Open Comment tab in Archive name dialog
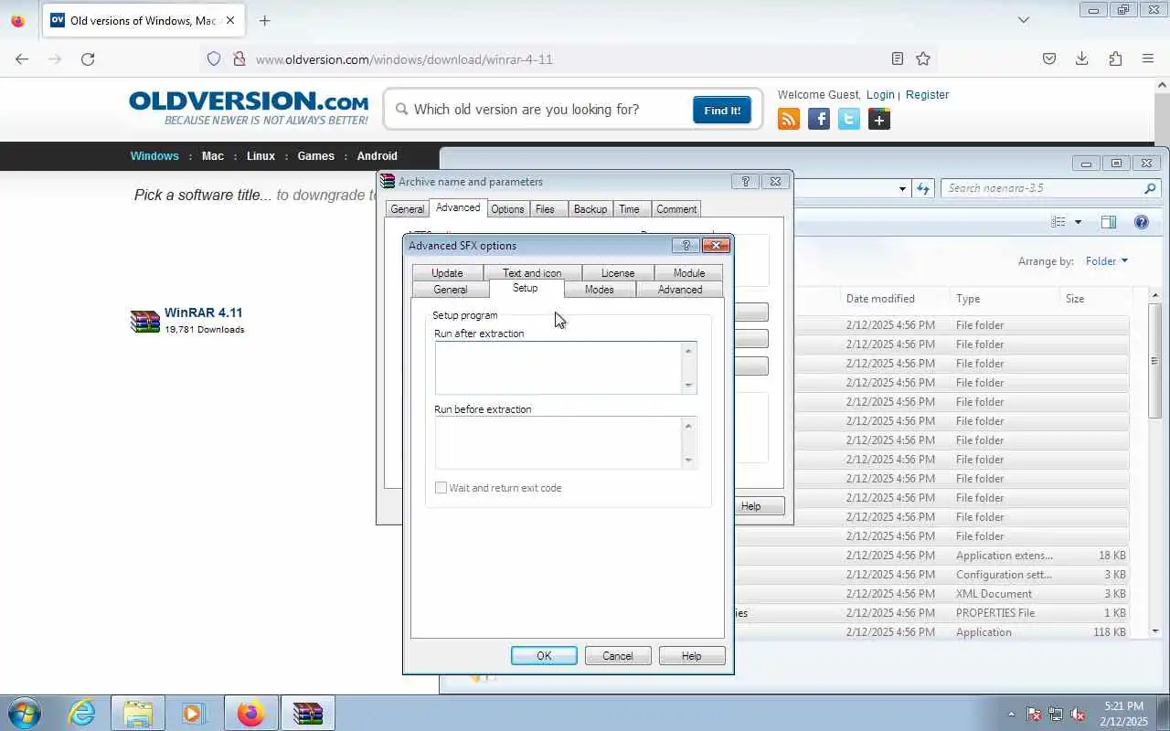The image size is (1170, 731). point(676,209)
